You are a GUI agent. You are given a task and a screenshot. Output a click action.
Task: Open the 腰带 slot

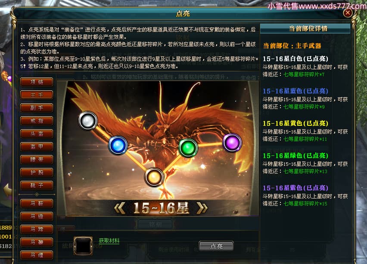(37, 160)
